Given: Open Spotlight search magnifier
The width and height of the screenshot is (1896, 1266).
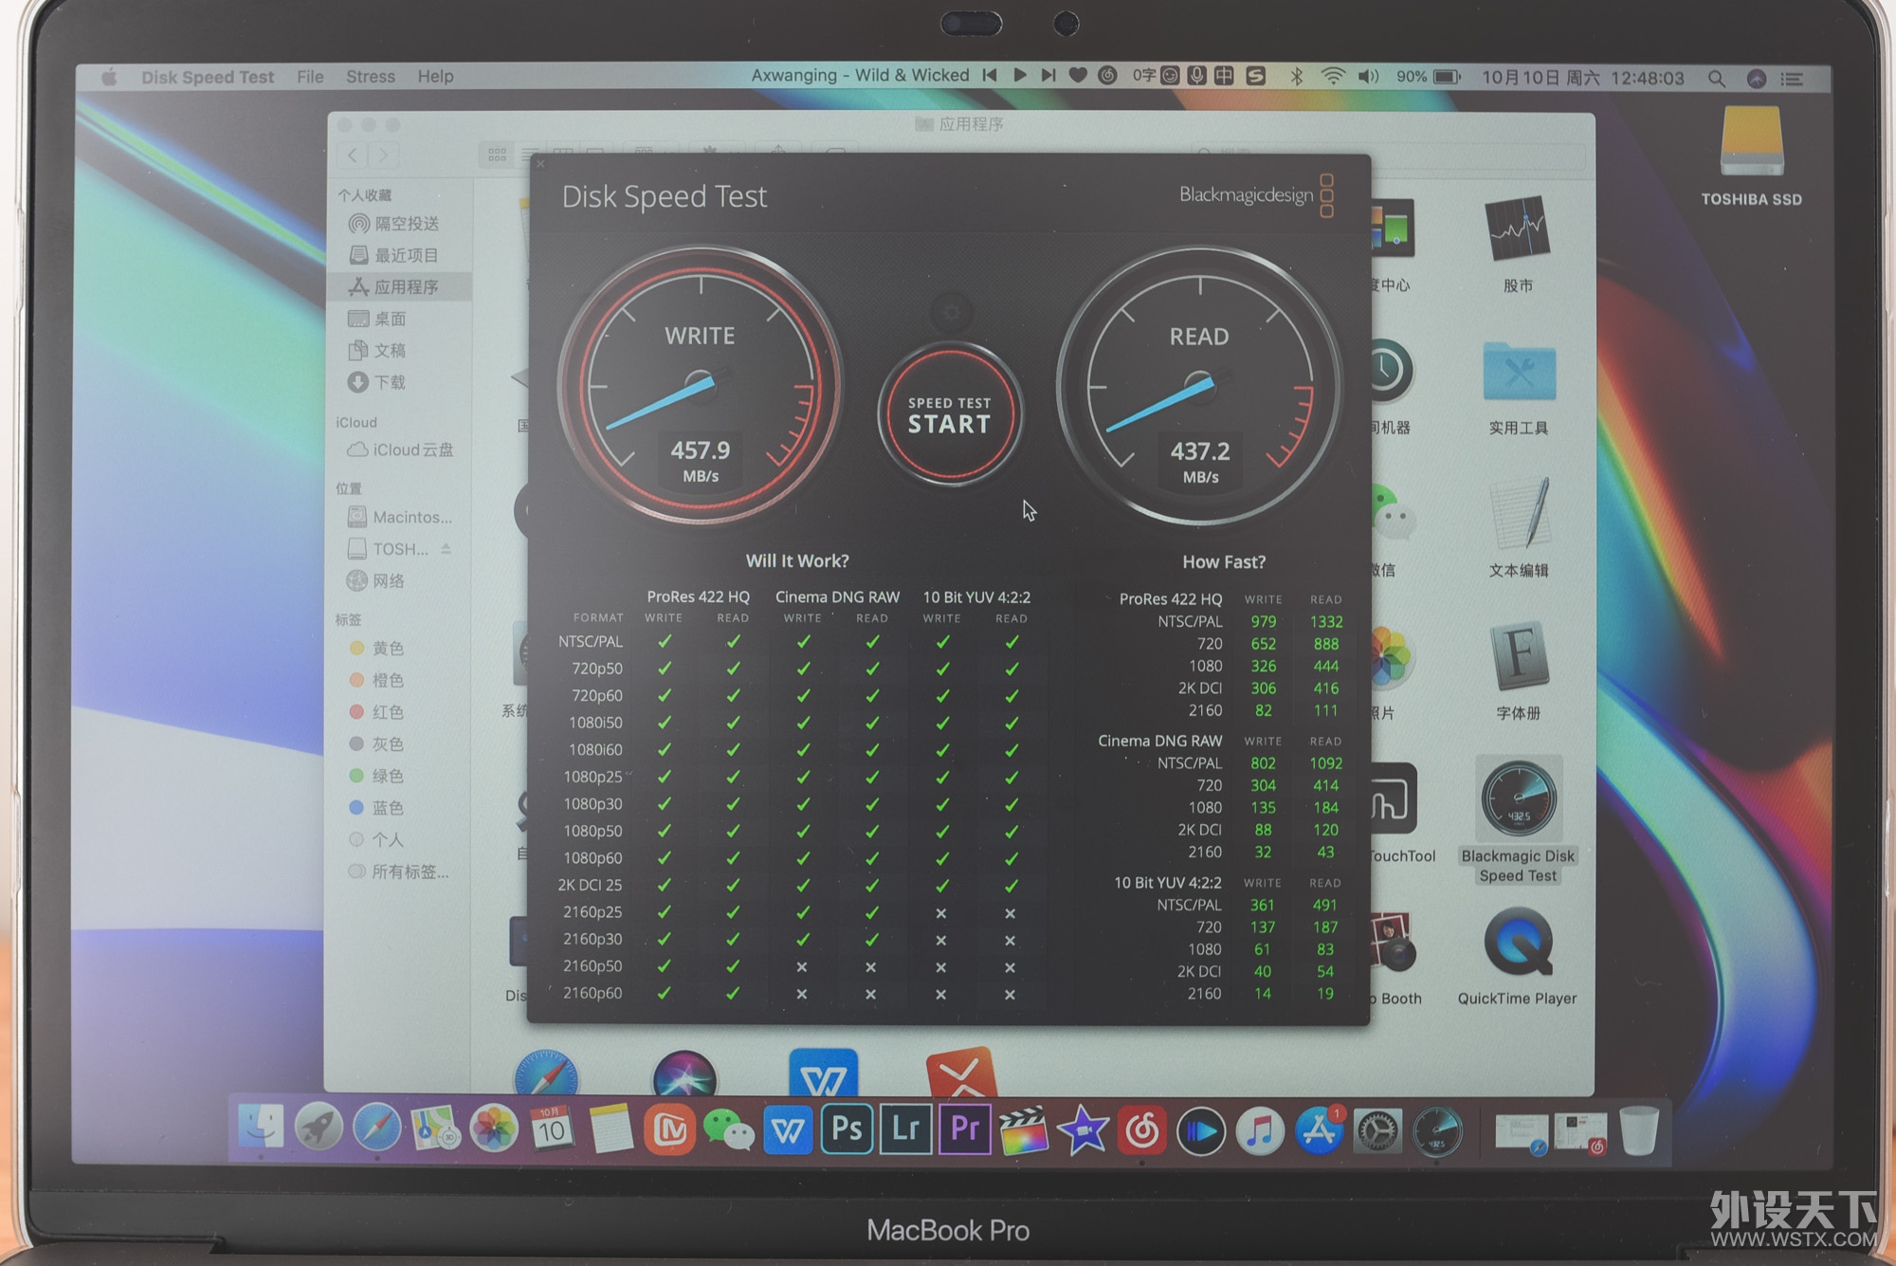Looking at the screenshot, I should [1717, 79].
